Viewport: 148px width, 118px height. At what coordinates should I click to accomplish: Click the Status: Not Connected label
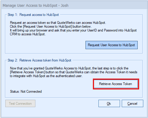pyautogui.click(x=26, y=92)
